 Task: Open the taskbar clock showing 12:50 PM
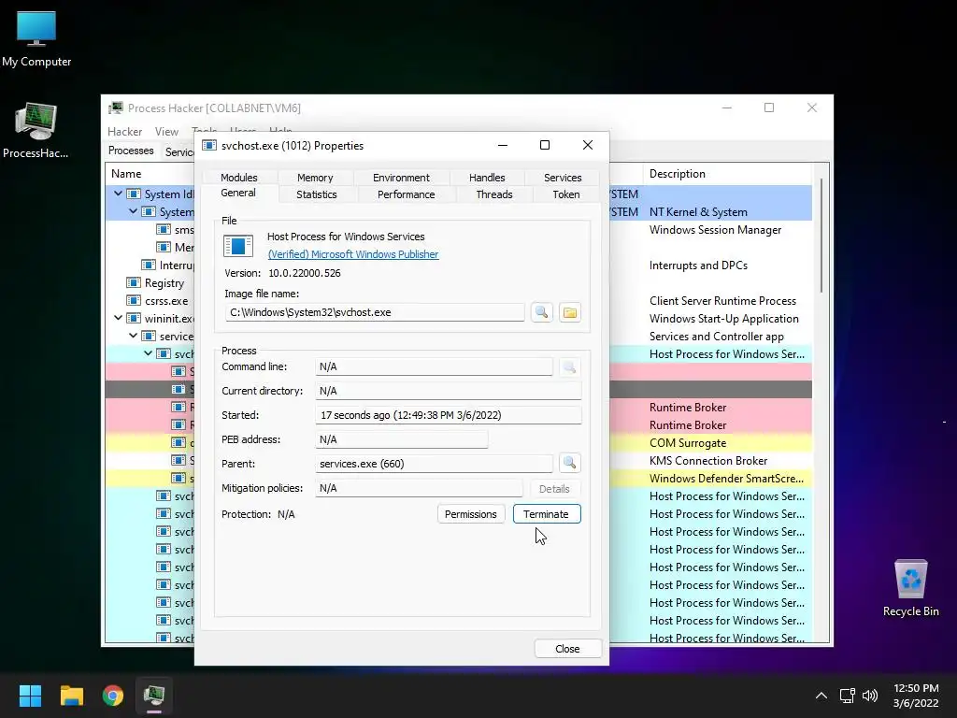[916, 696]
